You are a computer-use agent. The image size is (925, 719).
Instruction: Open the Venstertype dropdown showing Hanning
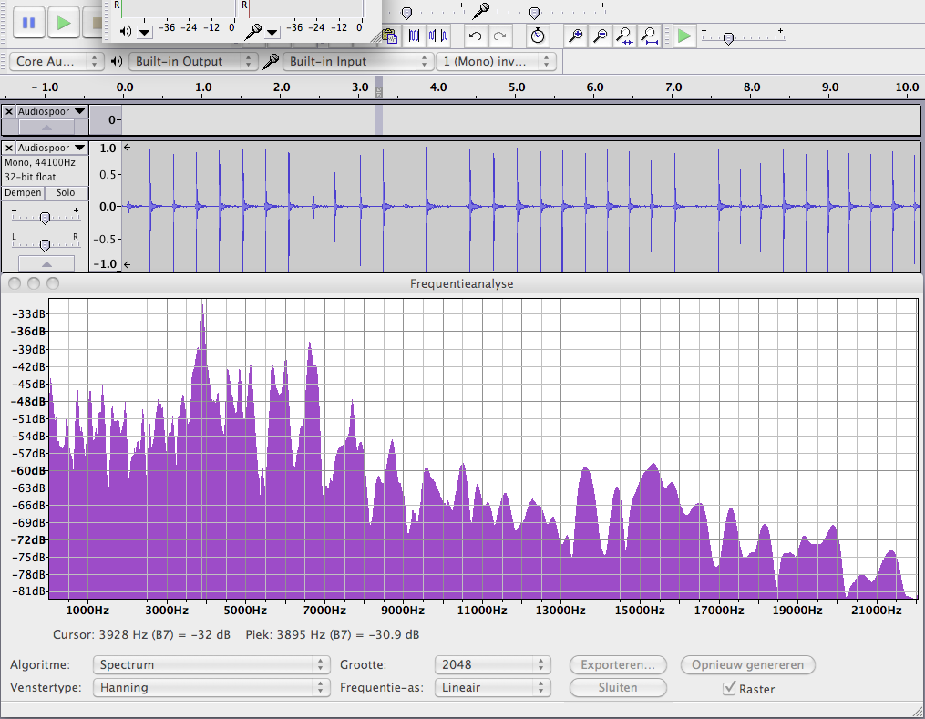[x=210, y=688]
